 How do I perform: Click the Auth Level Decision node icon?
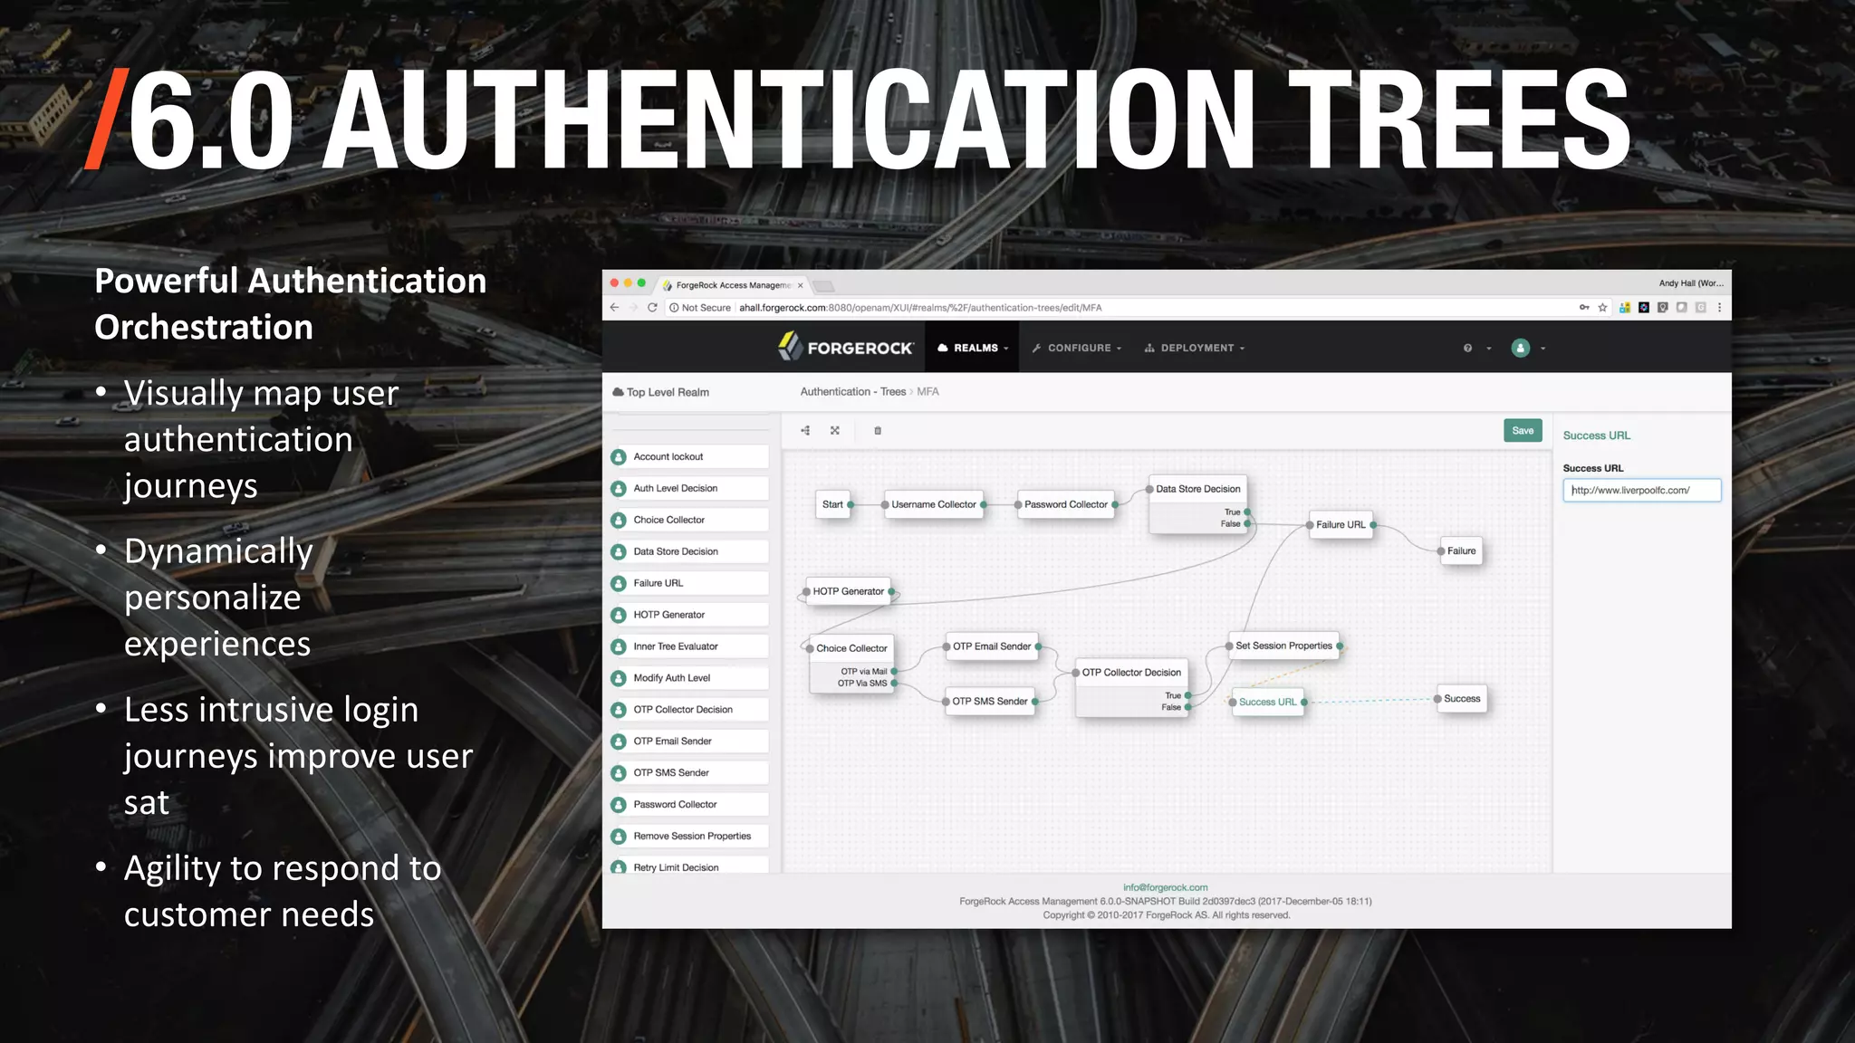click(619, 489)
